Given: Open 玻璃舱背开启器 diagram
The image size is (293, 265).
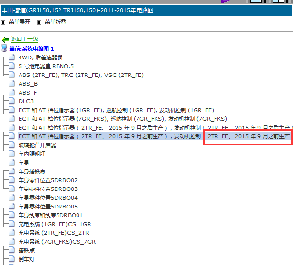Looking at the screenshot, I should 38,145.
